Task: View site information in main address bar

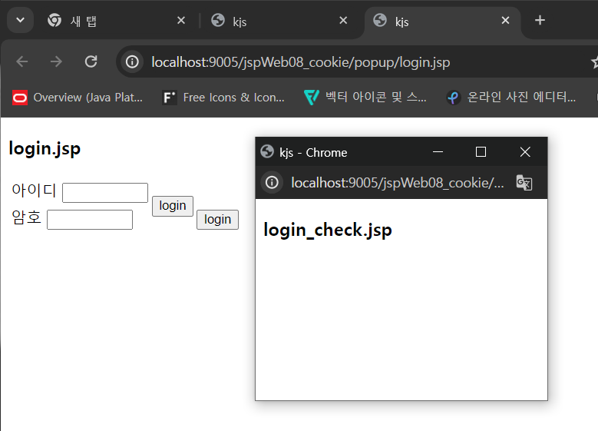Action: tap(132, 61)
